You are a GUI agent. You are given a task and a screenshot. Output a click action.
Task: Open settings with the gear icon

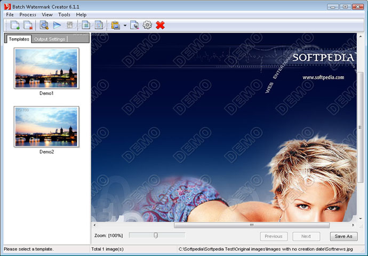(x=147, y=25)
